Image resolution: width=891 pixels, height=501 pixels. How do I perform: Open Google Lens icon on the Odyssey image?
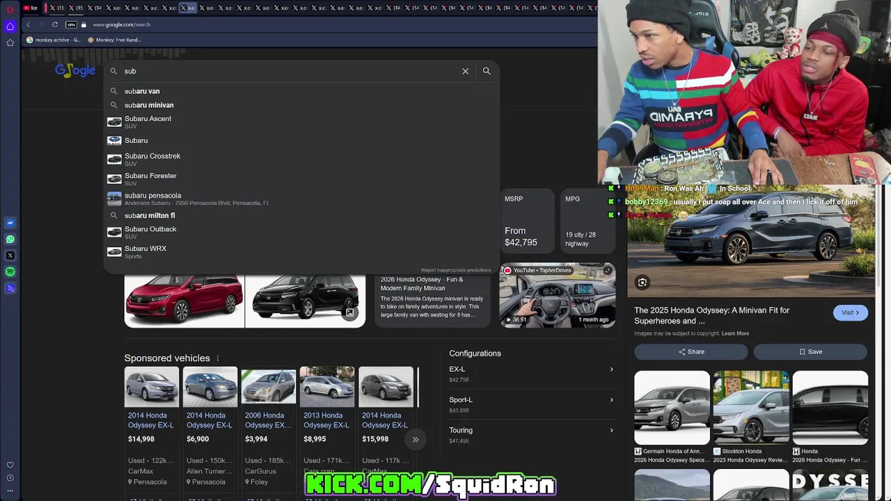(x=642, y=282)
